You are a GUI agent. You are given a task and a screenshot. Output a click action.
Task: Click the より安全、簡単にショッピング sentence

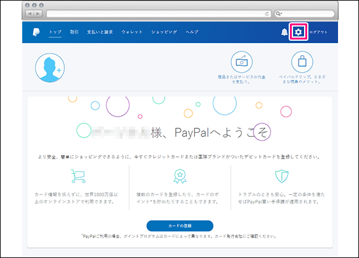179,157
